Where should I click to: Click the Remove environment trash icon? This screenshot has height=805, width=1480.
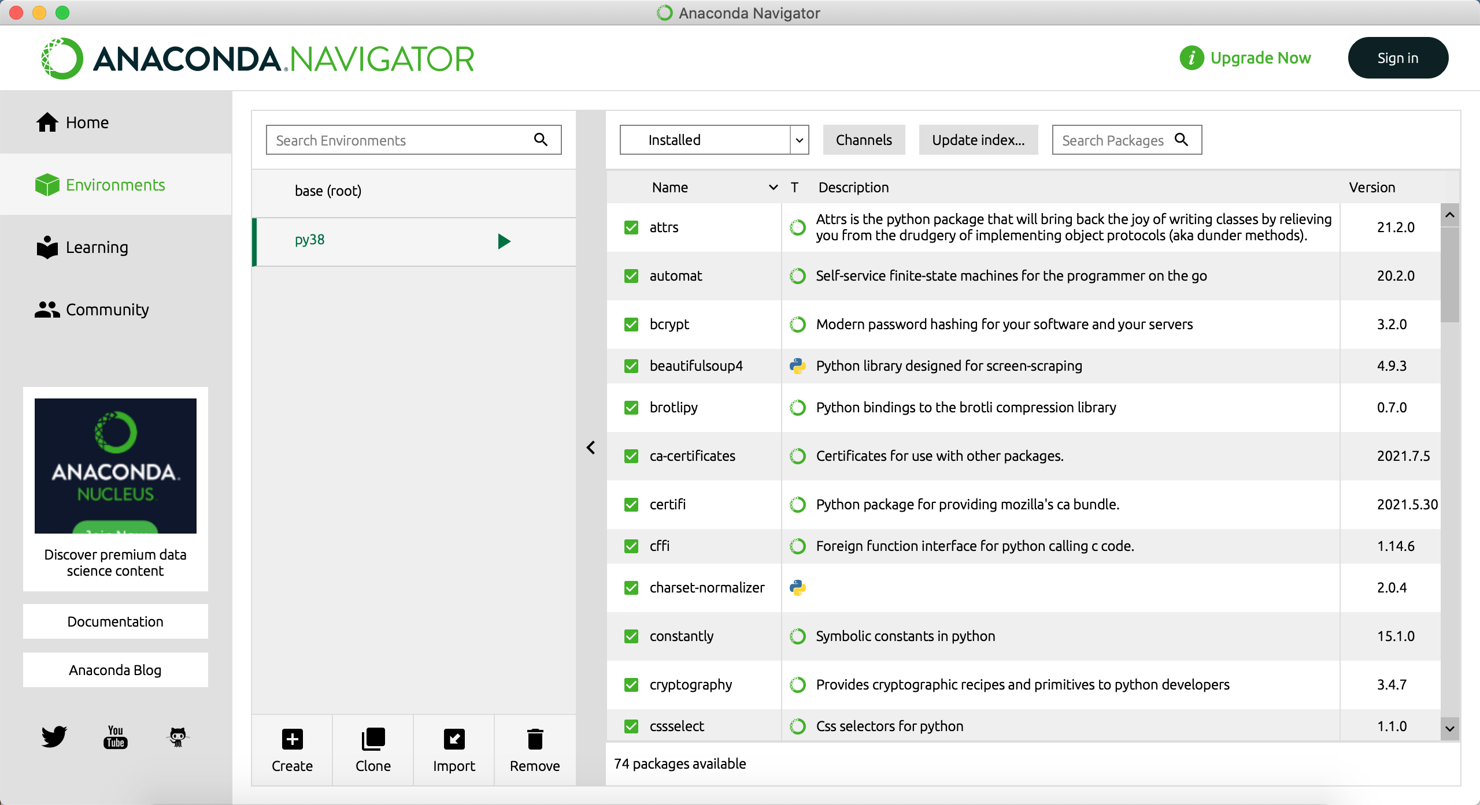535,739
